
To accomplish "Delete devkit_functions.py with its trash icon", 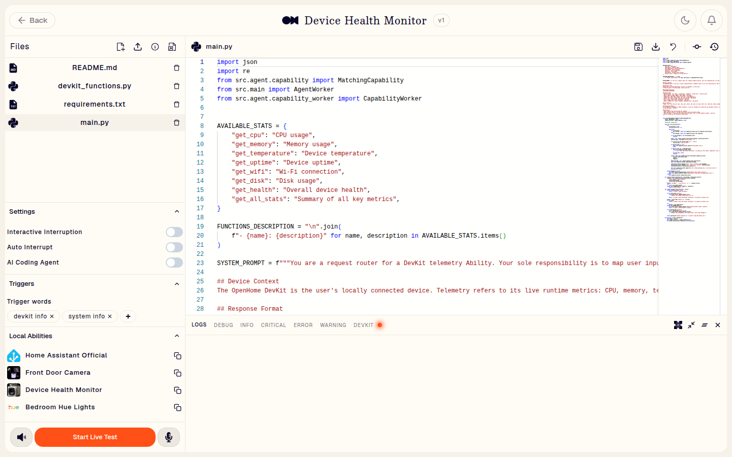I will point(176,86).
